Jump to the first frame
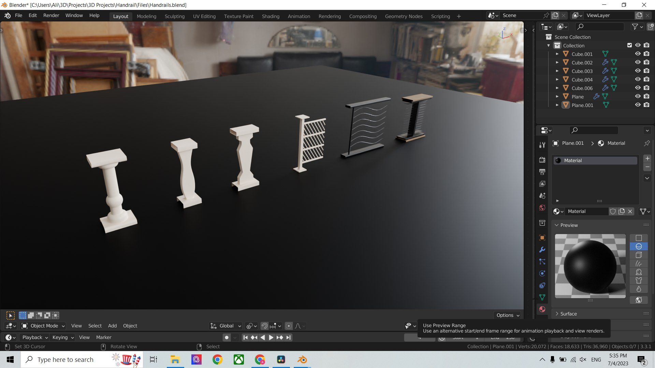The height and width of the screenshot is (368, 655). click(x=245, y=338)
